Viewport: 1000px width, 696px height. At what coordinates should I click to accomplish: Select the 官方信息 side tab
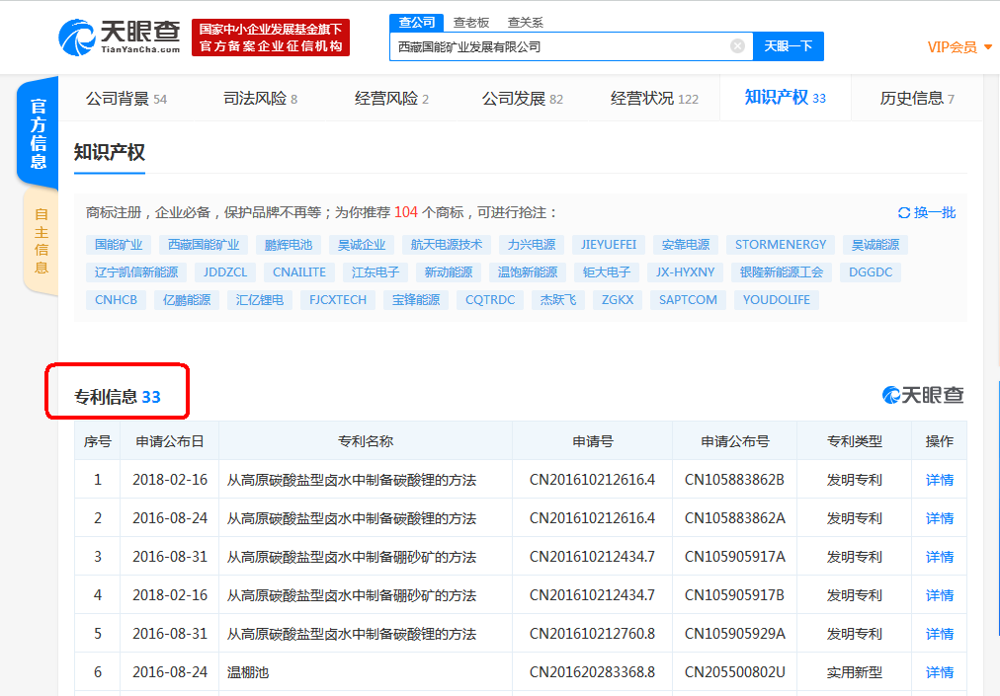pyautogui.click(x=38, y=132)
